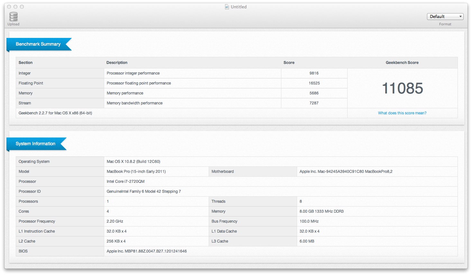Select the Memory score 5686
472x275 pixels.
(x=314, y=93)
